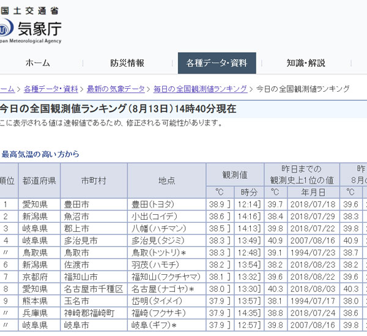Viewport: 367px width, 336px height.
Task: Click the 福崎(フクサキ) station cell
Action: click(166, 313)
